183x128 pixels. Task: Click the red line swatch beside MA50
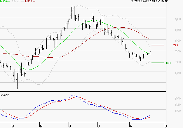pos(34,2)
